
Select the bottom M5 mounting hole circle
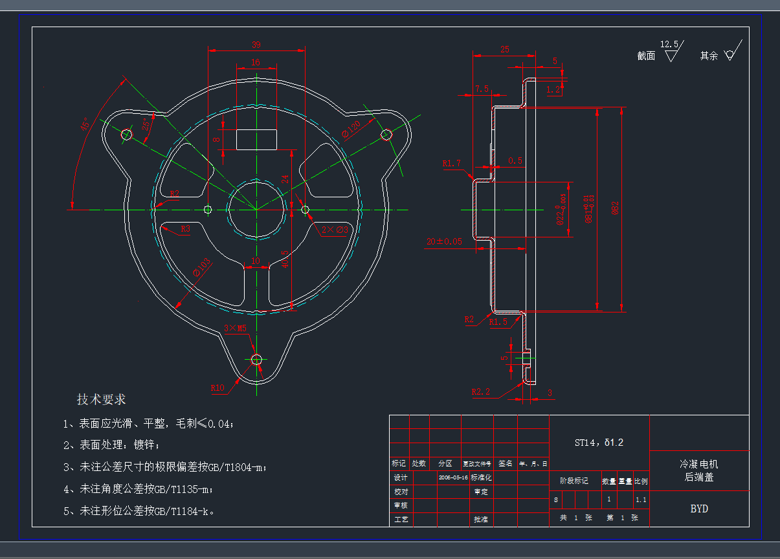click(x=256, y=359)
